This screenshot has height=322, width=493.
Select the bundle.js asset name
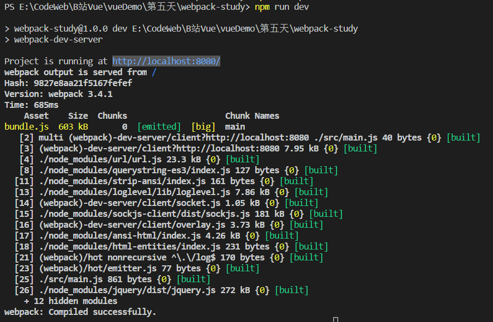pos(26,126)
